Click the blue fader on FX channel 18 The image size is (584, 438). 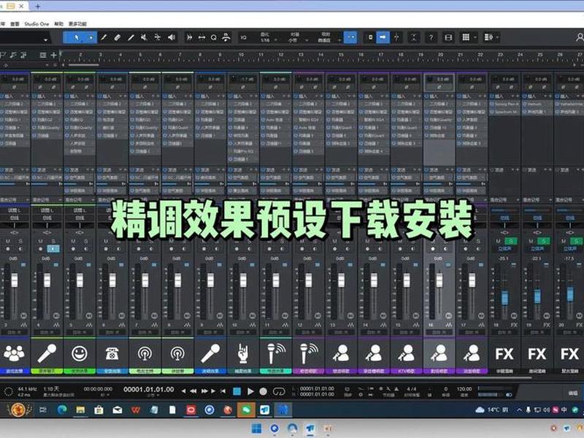point(504,299)
